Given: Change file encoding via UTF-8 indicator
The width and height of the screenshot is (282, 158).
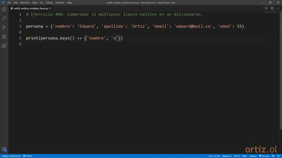Looking at the screenshot, I should click(237, 156).
